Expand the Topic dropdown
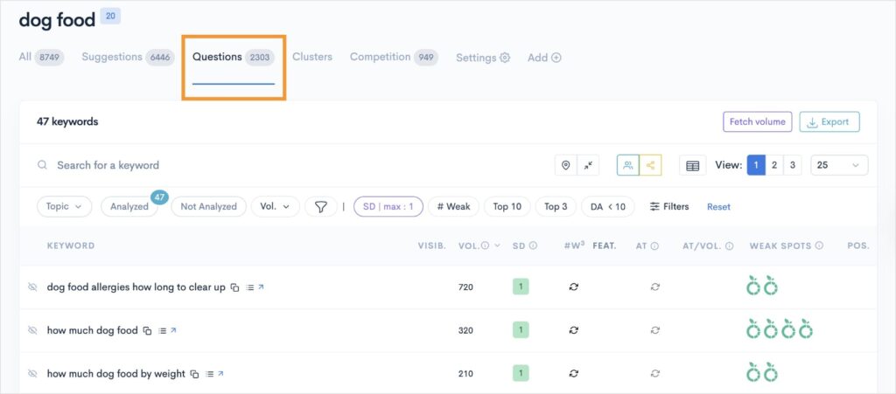896x394 pixels. pos(64,207)
